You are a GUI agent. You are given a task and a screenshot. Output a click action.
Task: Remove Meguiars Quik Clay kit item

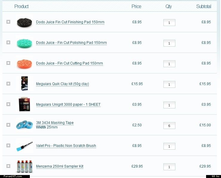pyautogui.click(x=8, y=84)
